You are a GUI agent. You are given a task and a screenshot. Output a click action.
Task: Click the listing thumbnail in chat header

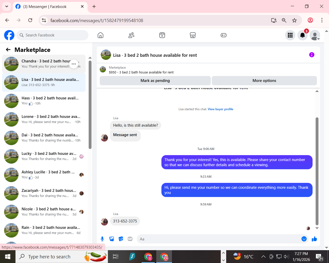click(106, 55)
